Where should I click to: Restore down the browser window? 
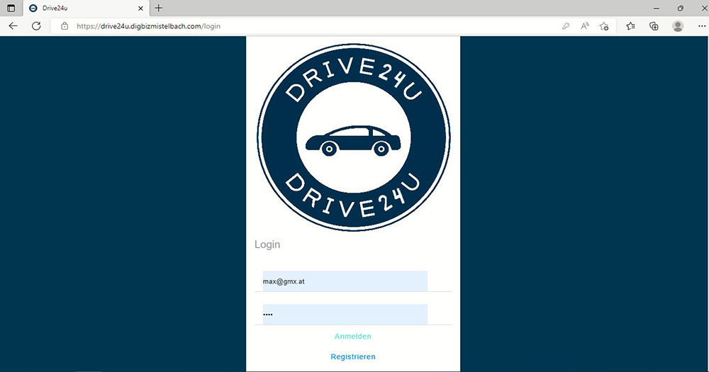pos(680,8)
